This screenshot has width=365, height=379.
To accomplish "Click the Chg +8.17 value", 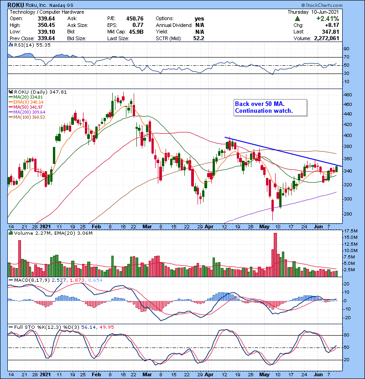I will pos(332,25).
